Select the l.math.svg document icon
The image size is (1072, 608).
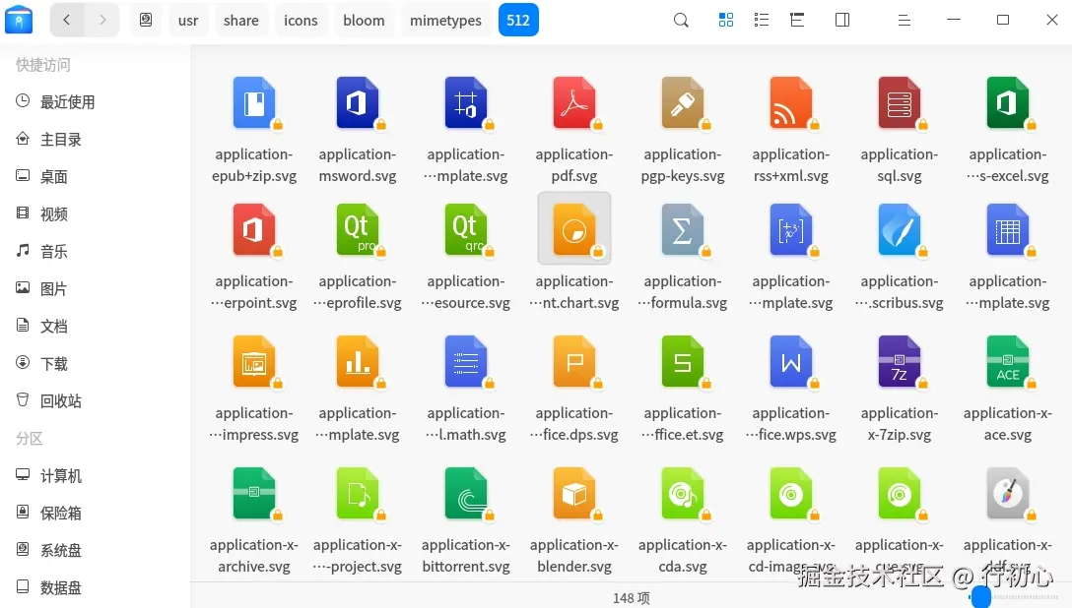tap(466, 362)
